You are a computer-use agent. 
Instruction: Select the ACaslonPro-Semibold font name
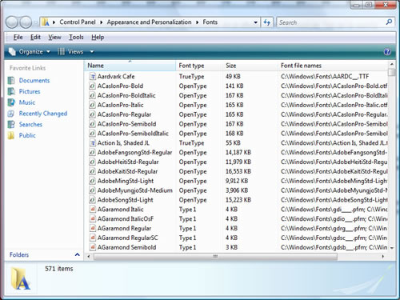pos(126,124)
